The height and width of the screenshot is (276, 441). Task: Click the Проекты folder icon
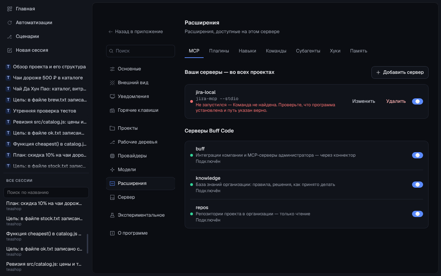(112, 128)
